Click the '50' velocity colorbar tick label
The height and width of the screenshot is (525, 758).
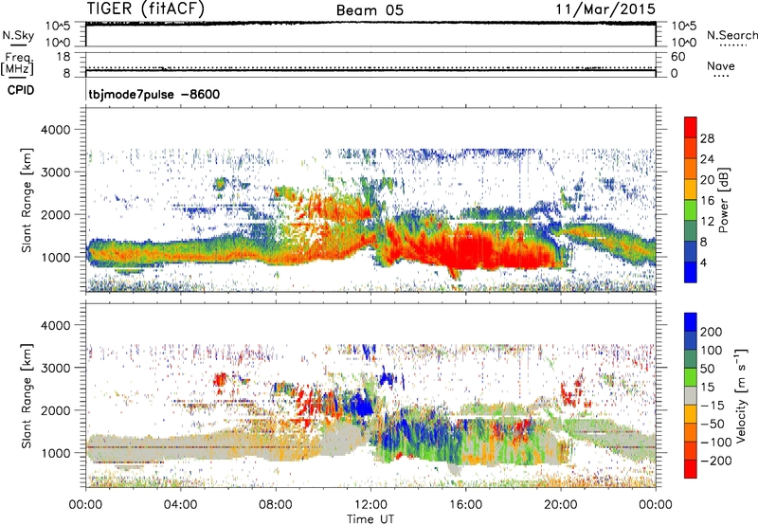707,369
